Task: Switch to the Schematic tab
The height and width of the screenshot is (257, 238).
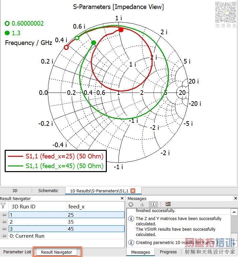Action: (48, 191)
